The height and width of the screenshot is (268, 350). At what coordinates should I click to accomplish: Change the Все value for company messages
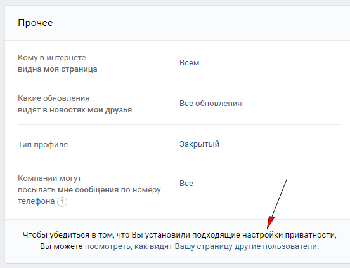pos(186,184)
